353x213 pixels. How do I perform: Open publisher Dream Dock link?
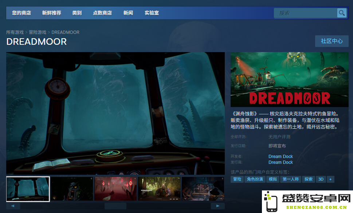281,162
